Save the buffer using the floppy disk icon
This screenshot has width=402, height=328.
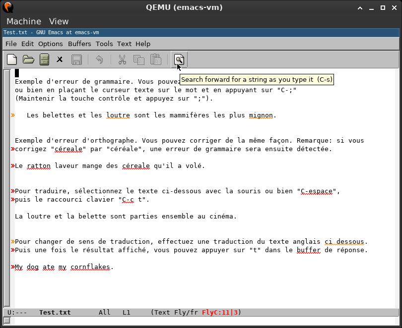point(76,59)
